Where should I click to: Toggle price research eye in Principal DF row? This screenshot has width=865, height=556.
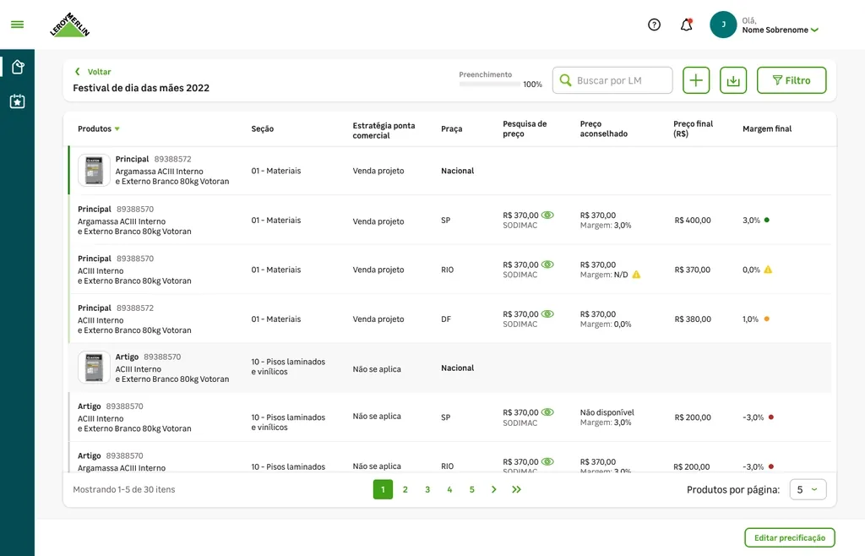click(x=547, y=313)
